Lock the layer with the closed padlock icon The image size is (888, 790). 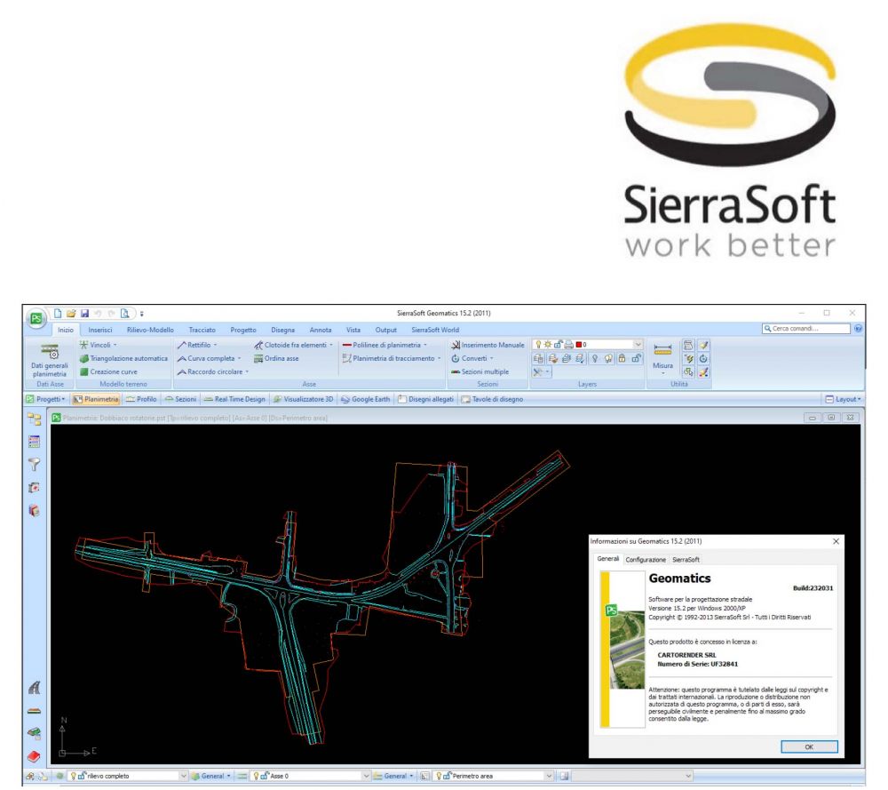point(622,358)
